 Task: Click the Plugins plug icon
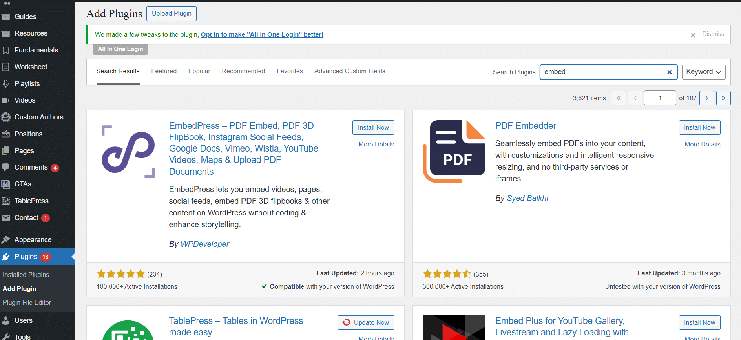click(6, 257)
